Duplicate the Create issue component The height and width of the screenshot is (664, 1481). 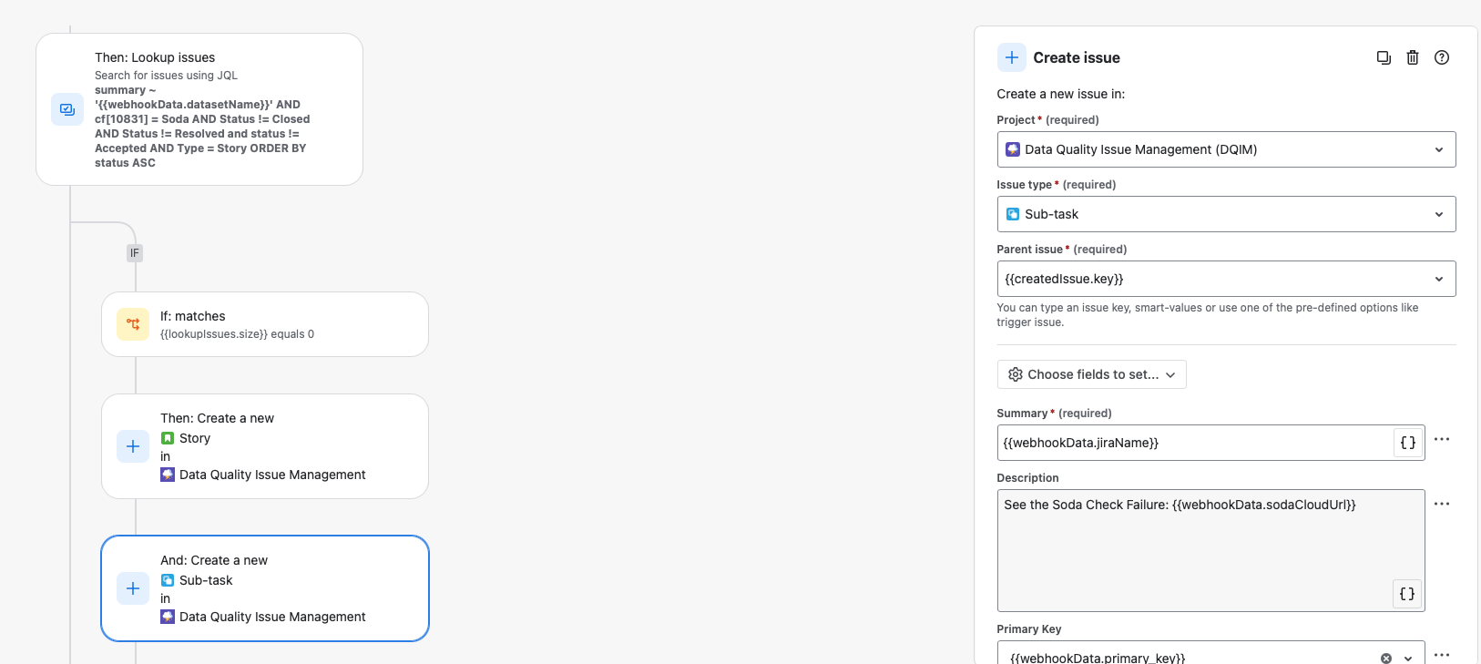coord(1384,57)
